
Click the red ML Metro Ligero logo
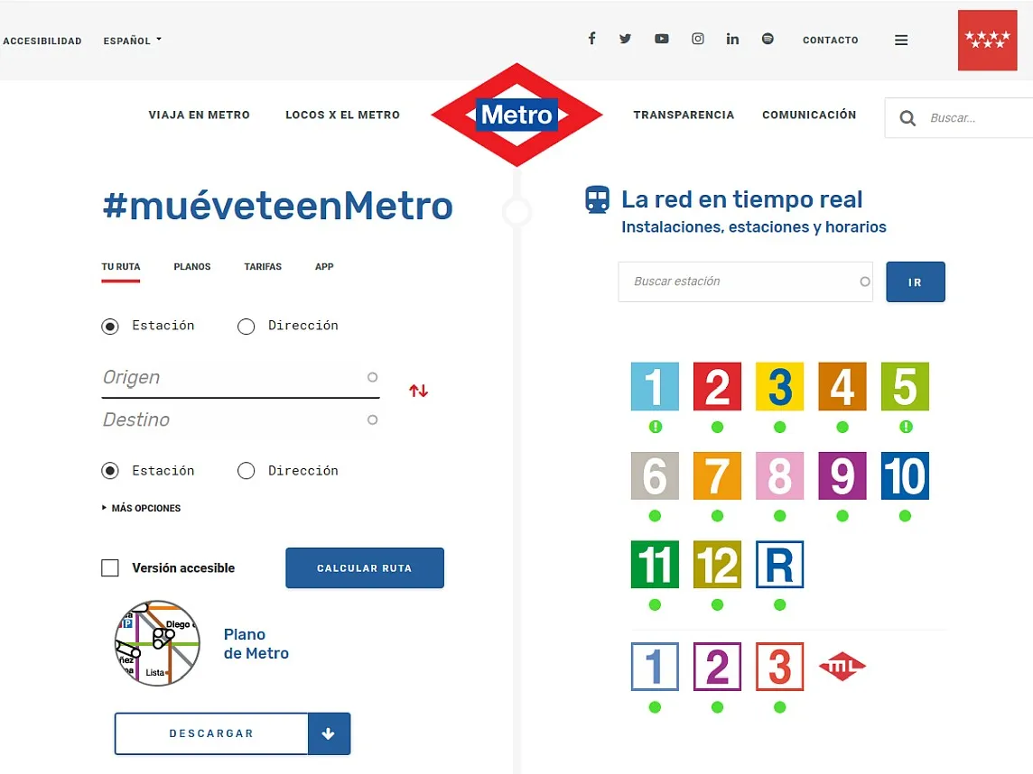(842, 667)
